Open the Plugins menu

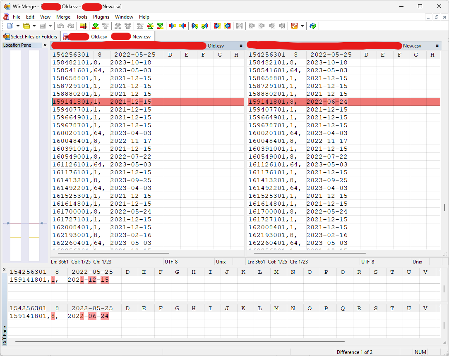(101, 17)
